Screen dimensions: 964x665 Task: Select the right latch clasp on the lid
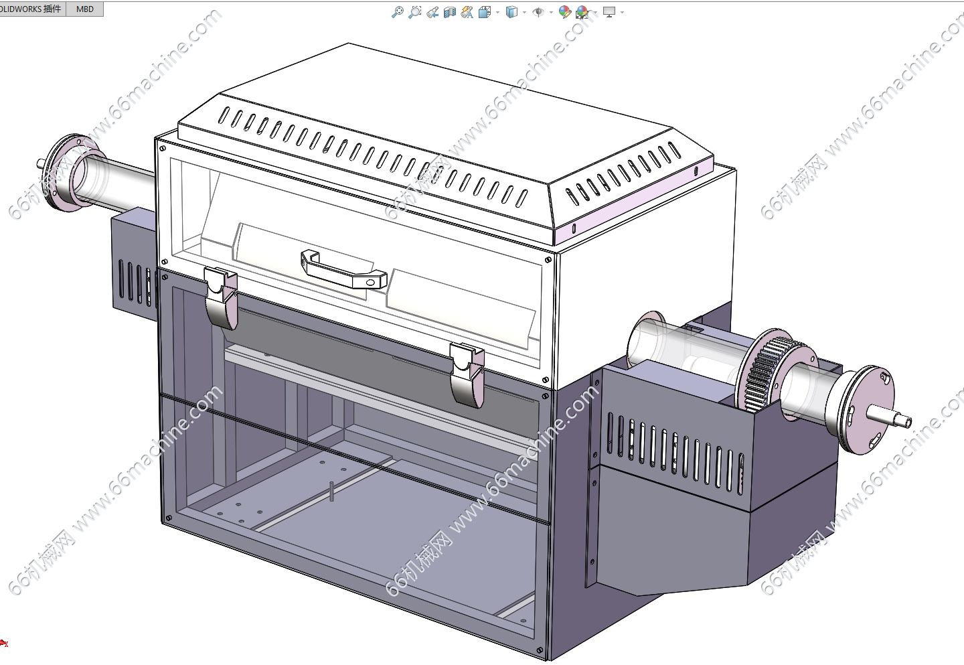click(x=467, y=375)
